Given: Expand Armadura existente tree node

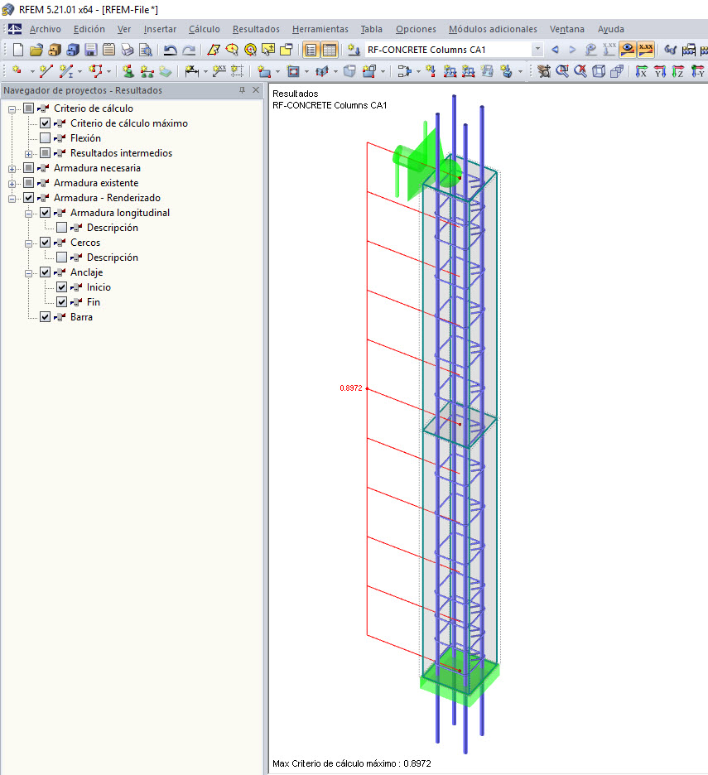Looking at the screenshot, I should coord(12,183).
